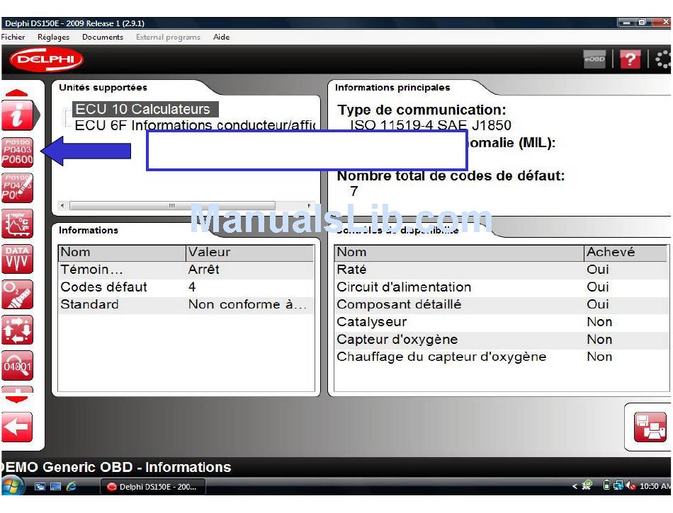The height and width of the screenshot is (513, 673).
Task: Click the horizontal scrollbar right arrow
Action: pyautogui.click(x=310, y=206)
